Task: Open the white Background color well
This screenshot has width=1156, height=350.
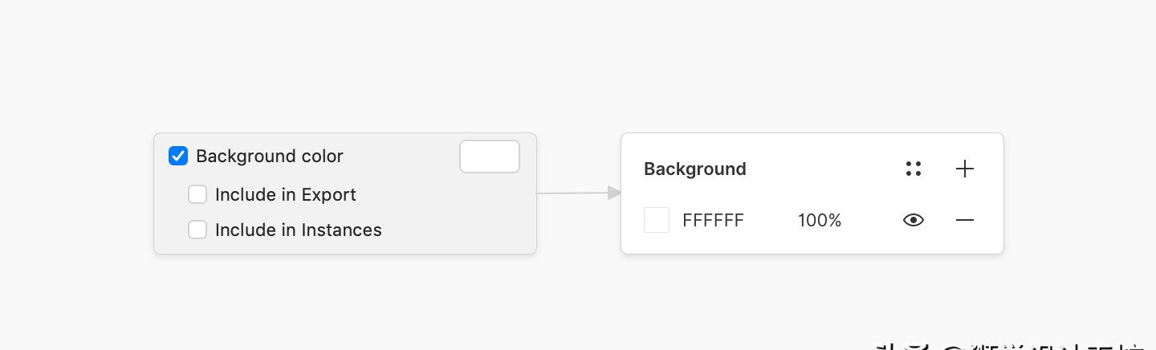Action: coord(490,157)
